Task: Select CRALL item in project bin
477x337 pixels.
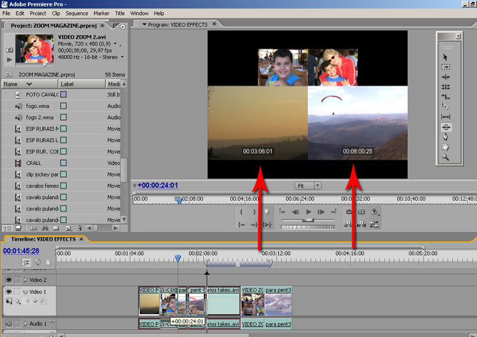Action: click(x=33, y=163)
